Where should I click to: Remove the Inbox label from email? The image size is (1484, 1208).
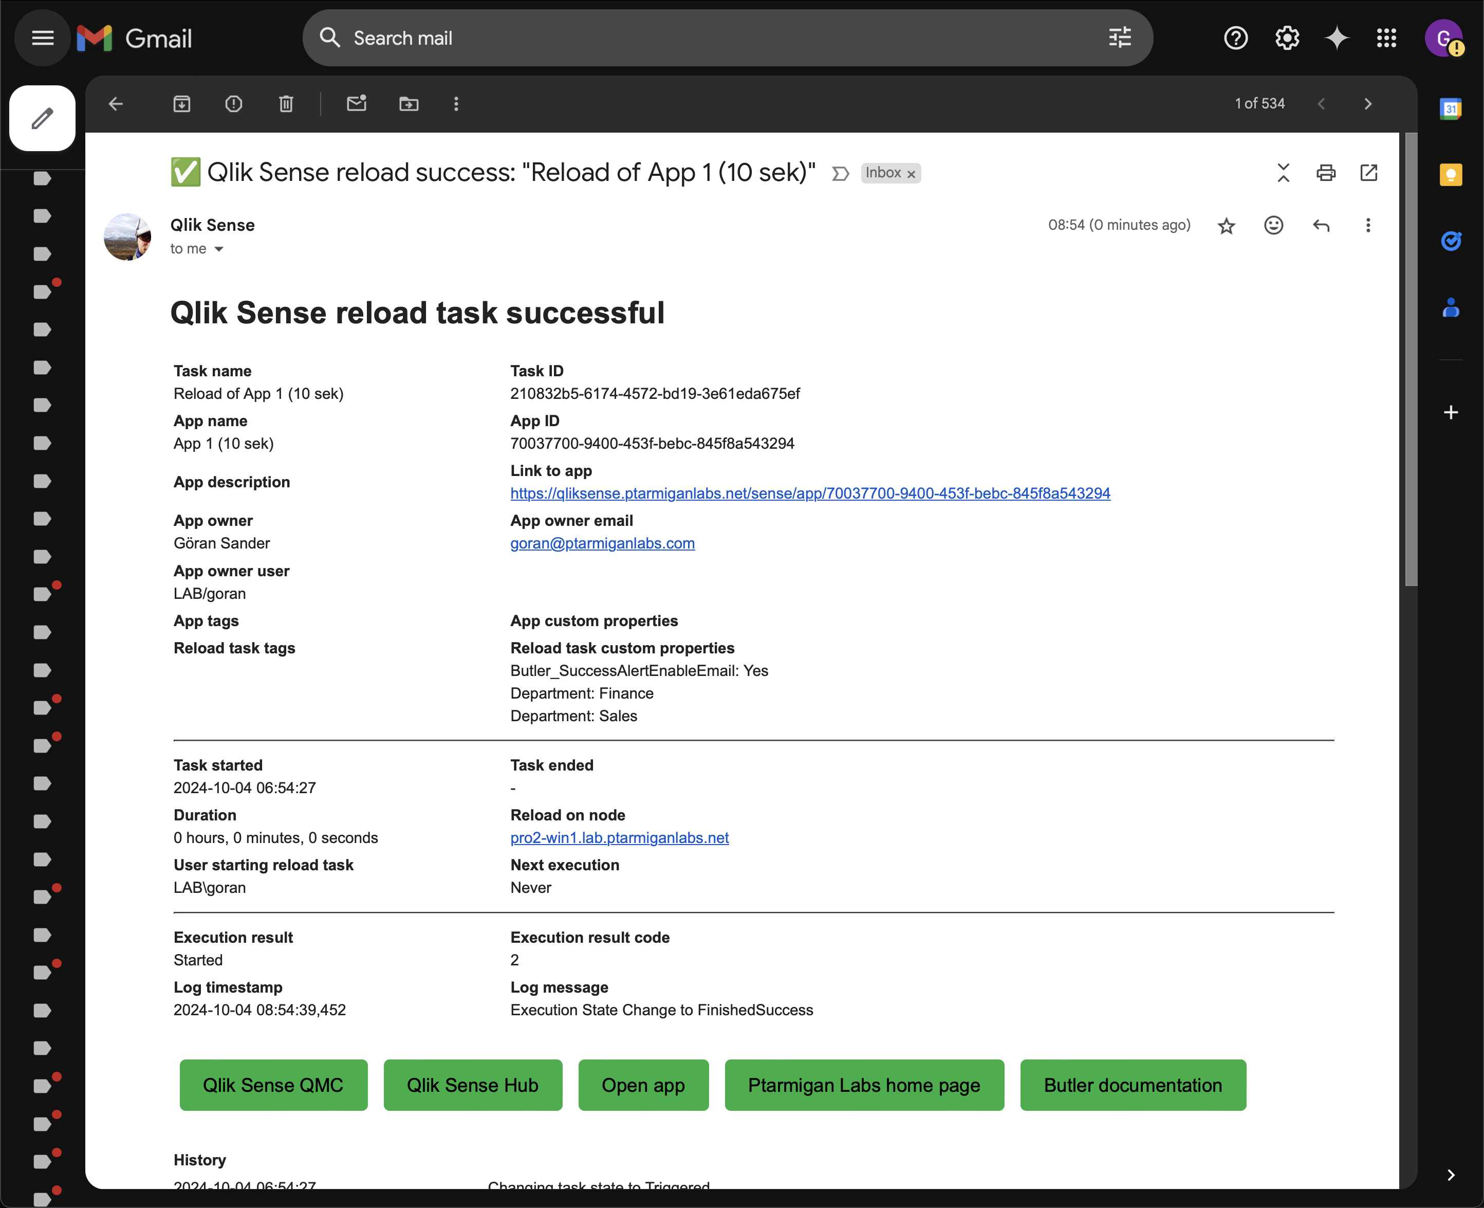click(x=911, y=174)
